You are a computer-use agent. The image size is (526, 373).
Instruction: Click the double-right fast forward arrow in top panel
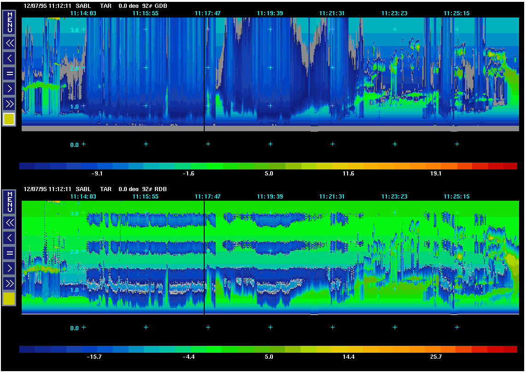click(x=9, y=103)
